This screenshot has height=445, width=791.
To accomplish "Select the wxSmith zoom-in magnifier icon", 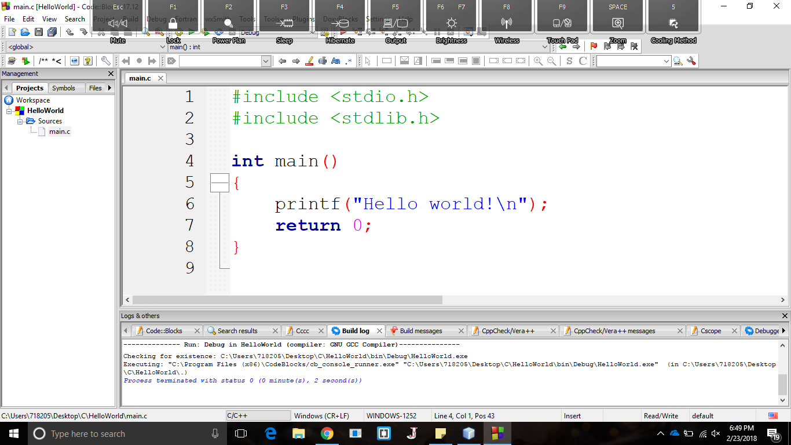I will [x=537, y=60].
